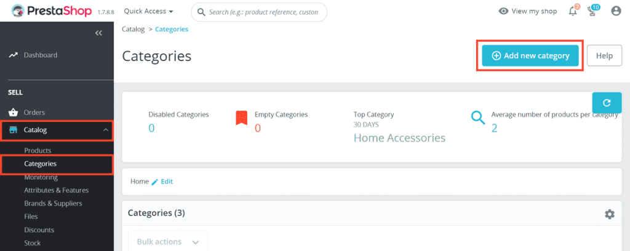The height and width of the screenshot is (251, 630).
Task: Open the Quick Access dropdown
Action: pos(149,12)
